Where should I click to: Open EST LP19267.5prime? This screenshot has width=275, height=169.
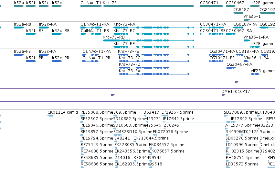[x=177, y=112]
